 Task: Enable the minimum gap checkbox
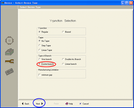[39, 75]
